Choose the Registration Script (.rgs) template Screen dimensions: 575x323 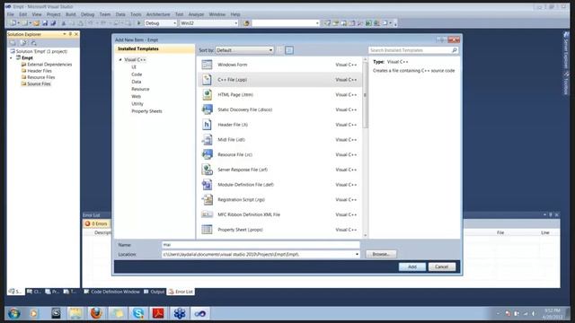click(x=279, y=199)
